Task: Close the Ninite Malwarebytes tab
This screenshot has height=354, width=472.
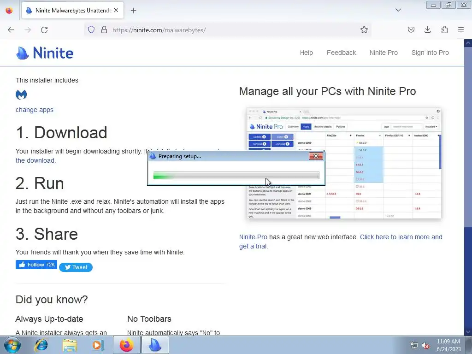Action: click(x=116, y=10)
